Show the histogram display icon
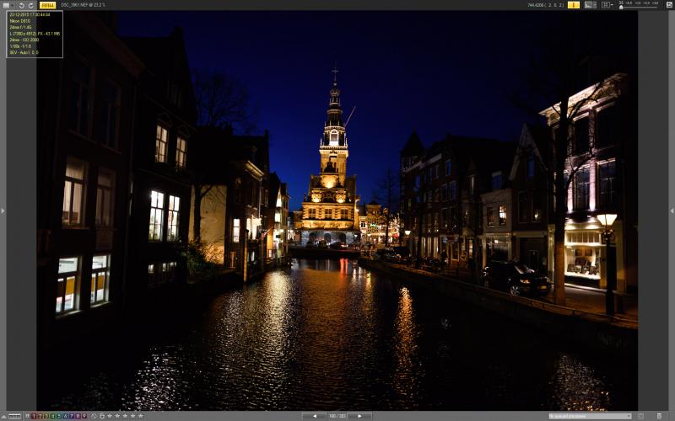Image resolution: width=675 pixels, height=421 pixels. pyautogui.click(x=590, y=5)
